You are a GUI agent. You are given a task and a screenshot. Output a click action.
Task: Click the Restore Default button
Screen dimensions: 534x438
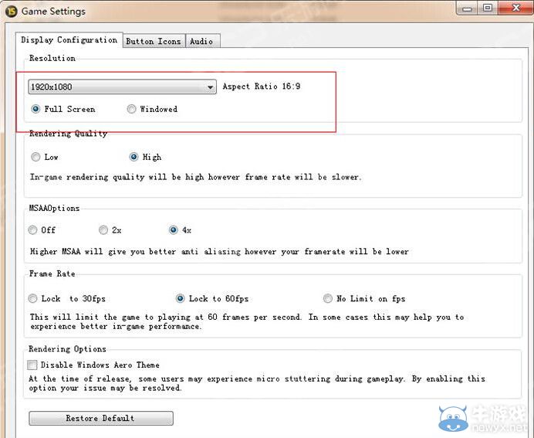[x=101, y=418]
